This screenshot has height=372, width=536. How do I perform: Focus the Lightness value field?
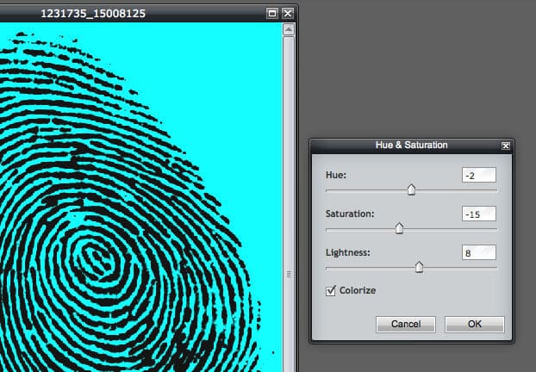[478, 252]
